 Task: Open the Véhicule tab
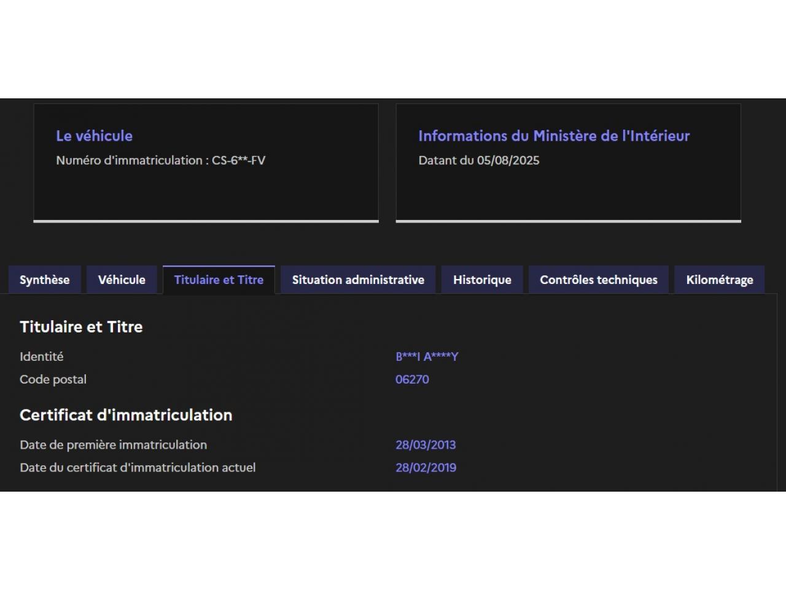pos(122,280)
